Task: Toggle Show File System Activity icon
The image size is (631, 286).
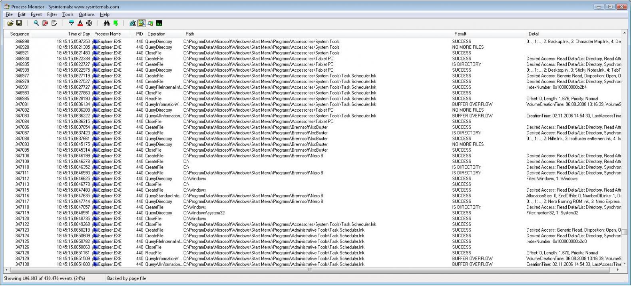Action: (x=141, y=23)
